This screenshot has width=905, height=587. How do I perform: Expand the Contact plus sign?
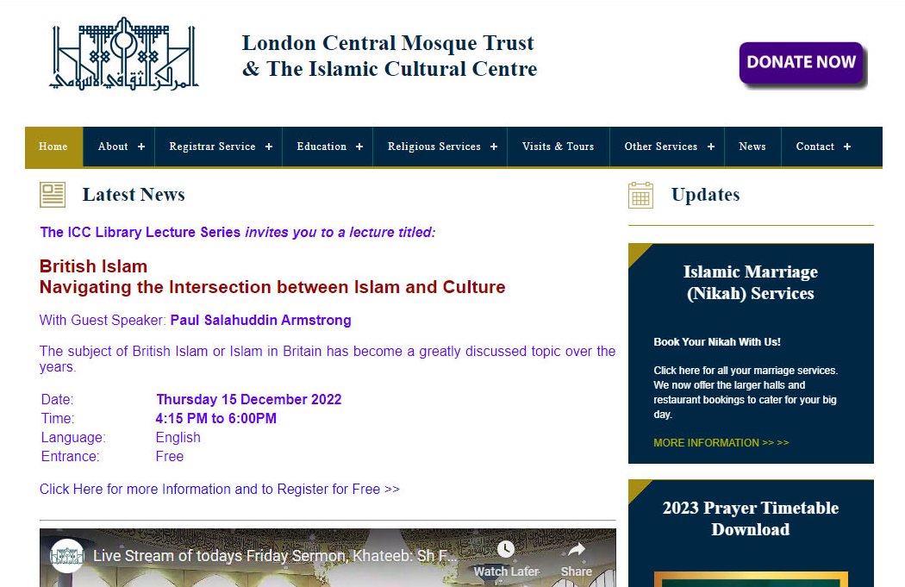(847, 147)
